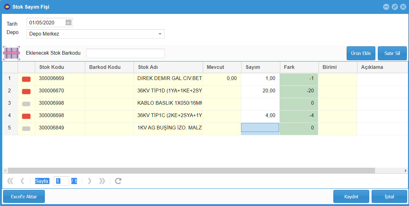Screen dimensions: 409x206
Task: Click red status marker for 300006670
Action: click(x=26, y=92)
